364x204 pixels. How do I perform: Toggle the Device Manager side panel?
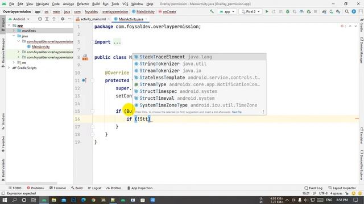pos(362,50)
